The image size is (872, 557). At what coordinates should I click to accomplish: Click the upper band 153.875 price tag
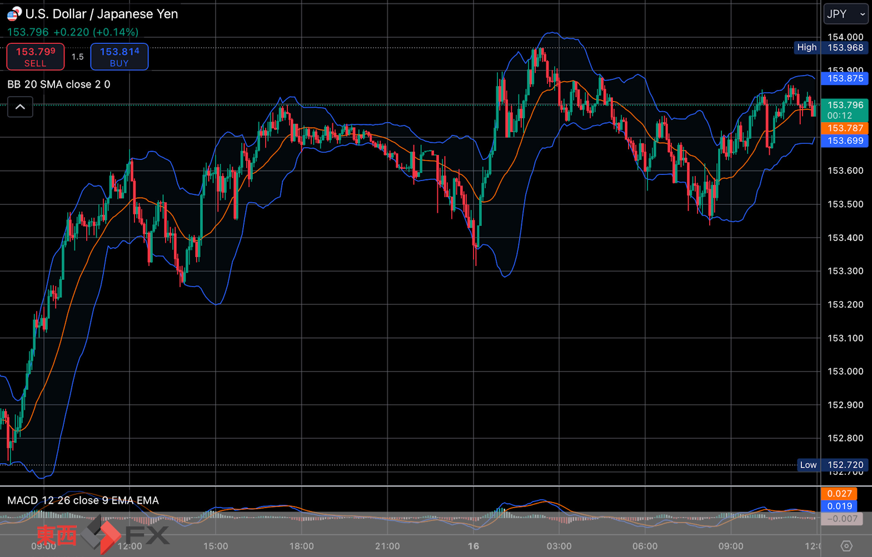point(845,78)
